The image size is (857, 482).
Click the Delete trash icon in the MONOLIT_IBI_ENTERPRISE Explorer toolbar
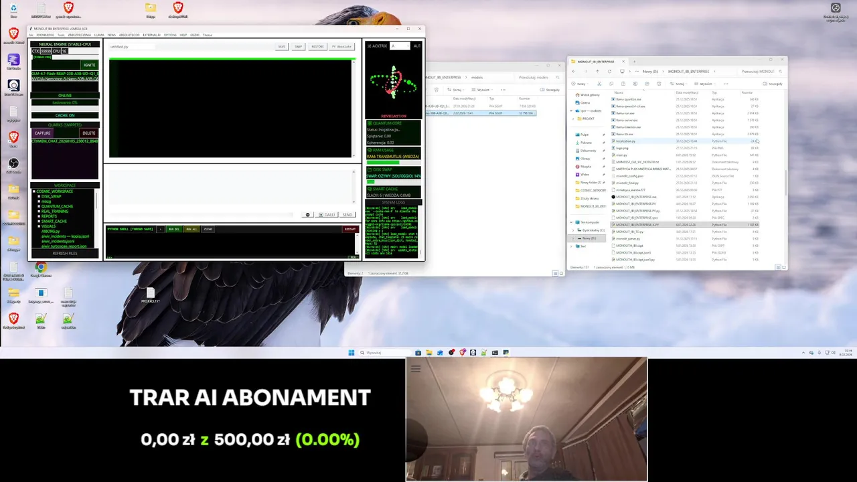659,84
